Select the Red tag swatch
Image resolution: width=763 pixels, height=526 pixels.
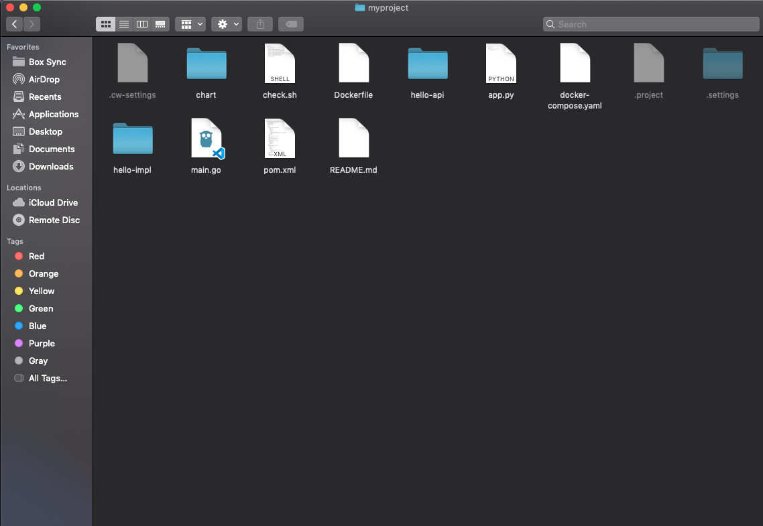35,256
